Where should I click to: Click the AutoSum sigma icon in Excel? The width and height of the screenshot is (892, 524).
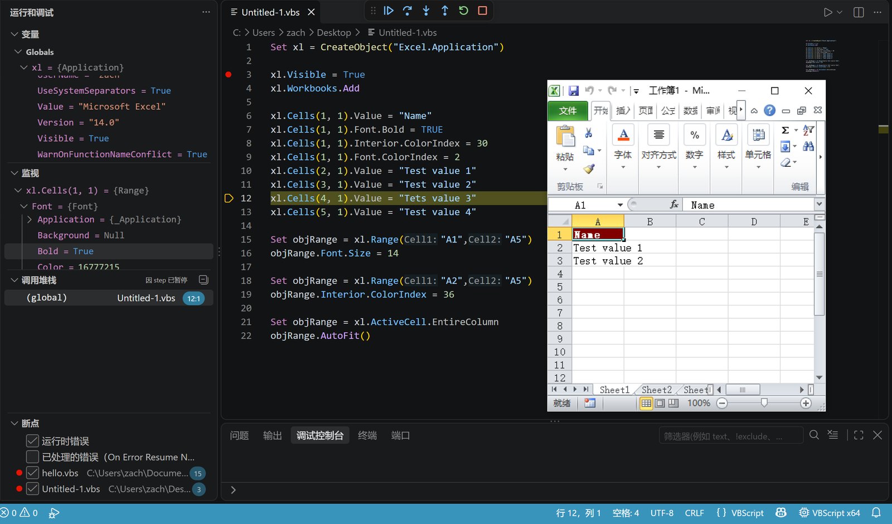[x=785, y=130]
